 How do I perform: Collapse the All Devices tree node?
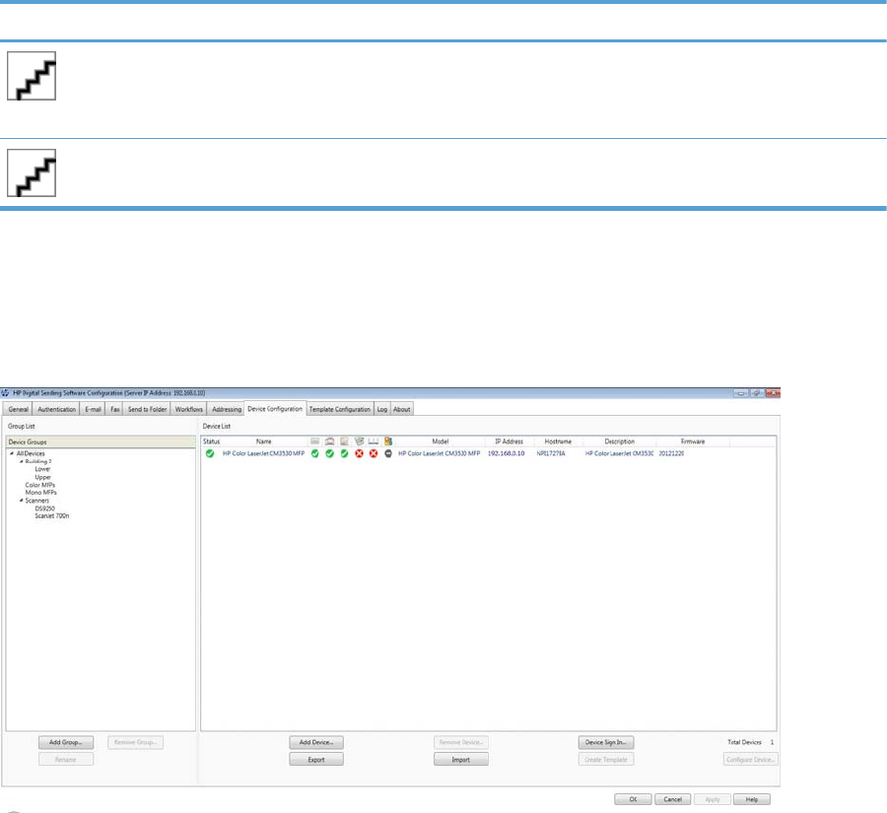tap(12, 453)
